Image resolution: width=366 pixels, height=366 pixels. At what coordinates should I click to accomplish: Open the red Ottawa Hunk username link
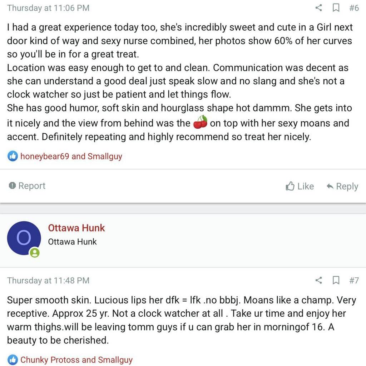pyautogui.click(x=76, y=228)
